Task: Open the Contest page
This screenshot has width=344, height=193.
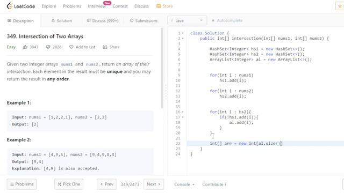Action: tap(120, 6)
